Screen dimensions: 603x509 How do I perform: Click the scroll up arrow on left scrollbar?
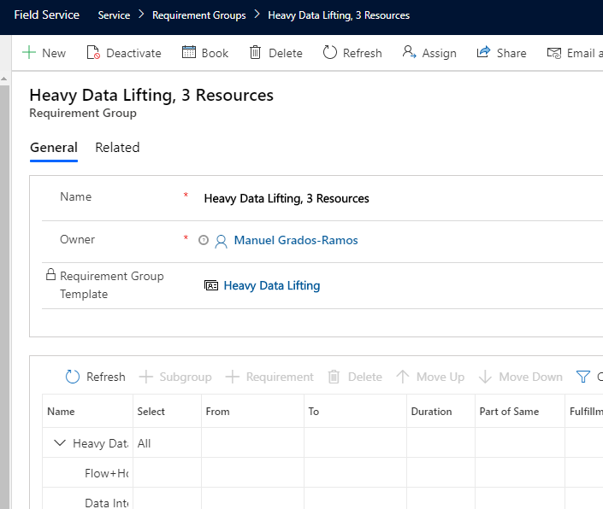(x=3, y=79)
